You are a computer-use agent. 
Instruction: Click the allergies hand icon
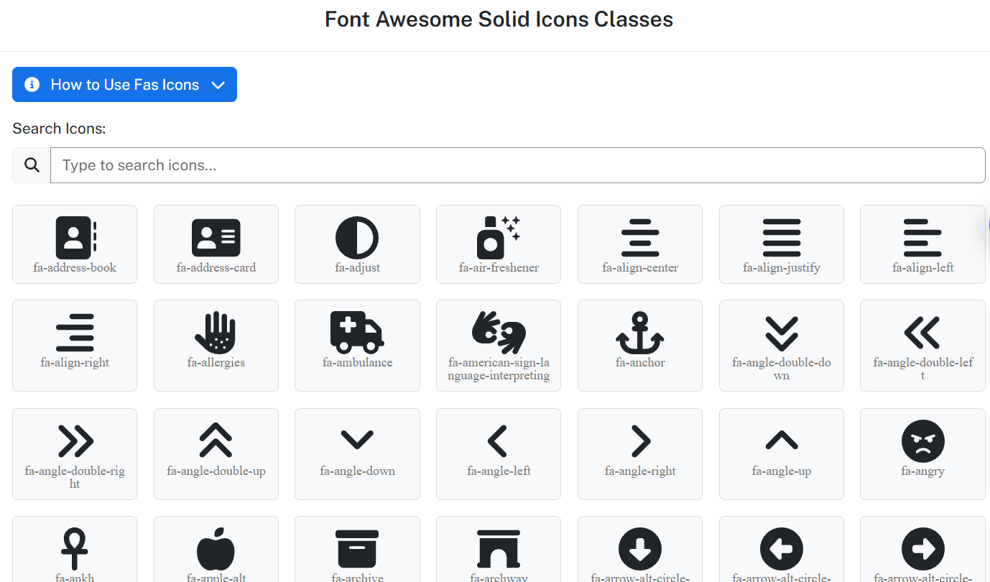pos(216,333)
